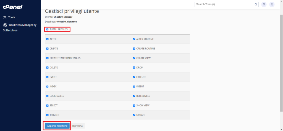Open the user account icon
Screen dimensions: 283x131
pos(272,4)
